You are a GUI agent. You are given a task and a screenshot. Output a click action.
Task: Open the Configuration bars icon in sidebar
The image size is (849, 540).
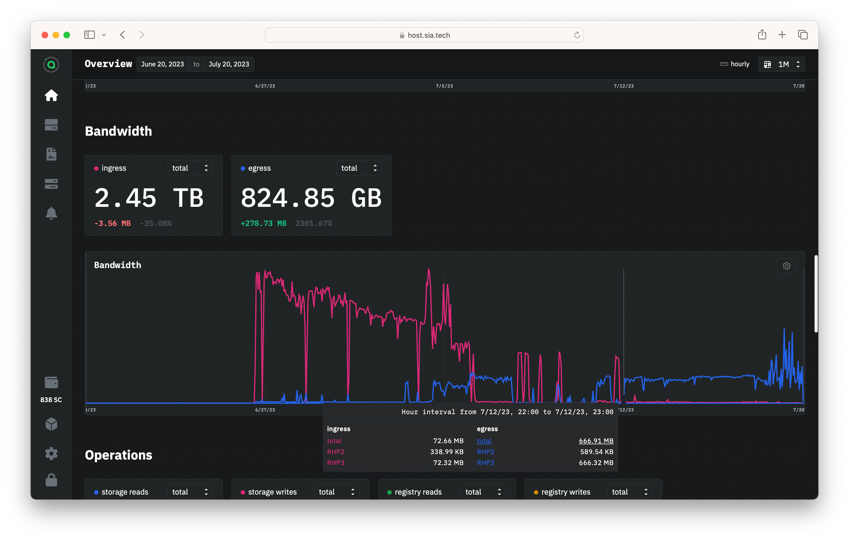click(x=51, y=184)
